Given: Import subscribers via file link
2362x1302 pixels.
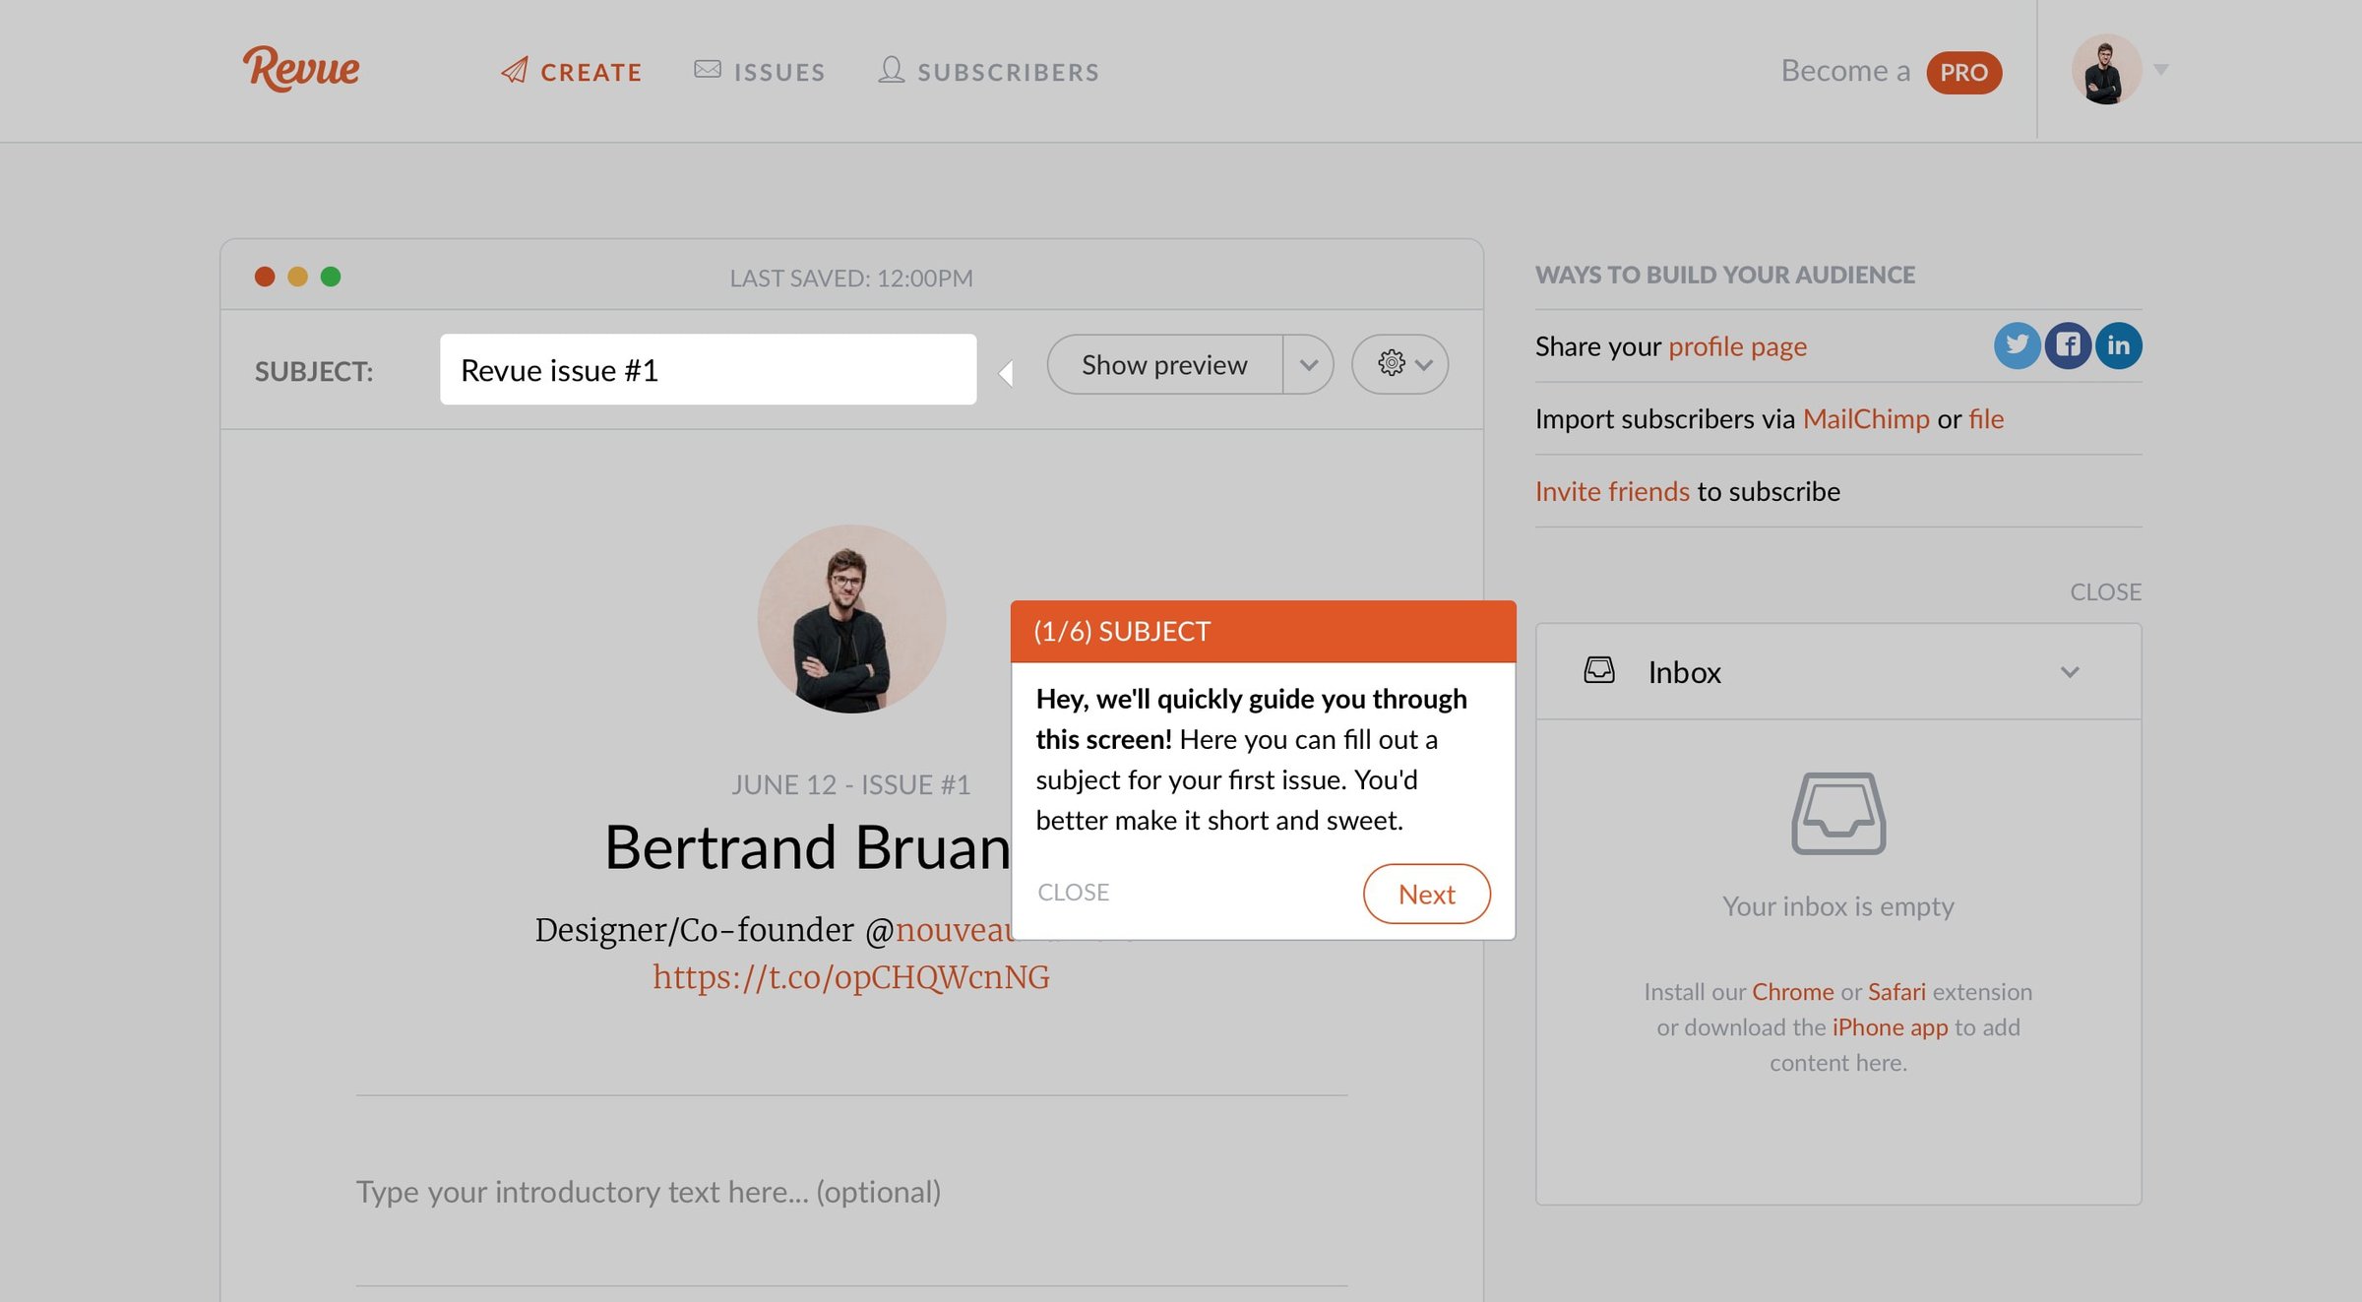Looking at the screenshot, I should coord(1986,419).
